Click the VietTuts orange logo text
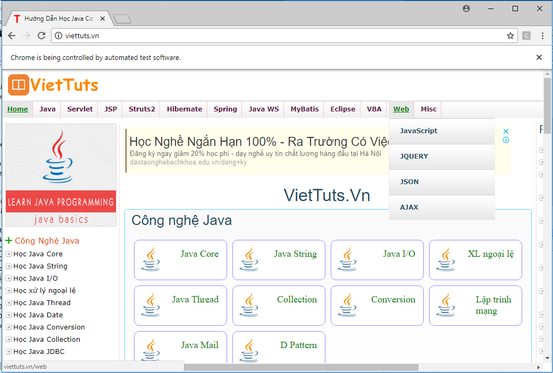553x373 pixels. pyautogui.click(x=64, y=85)
